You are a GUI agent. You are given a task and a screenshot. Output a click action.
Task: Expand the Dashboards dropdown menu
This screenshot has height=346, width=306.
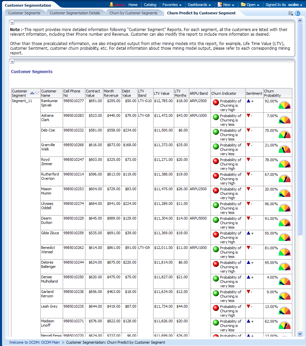coord(199,5)
